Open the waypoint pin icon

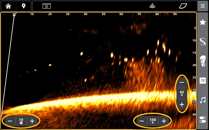24,6
